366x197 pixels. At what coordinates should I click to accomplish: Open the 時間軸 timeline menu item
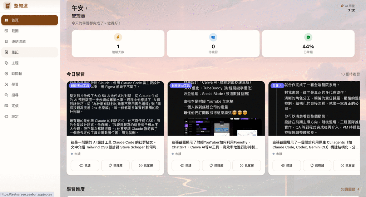pyautogui.click(x=30, y=74)
